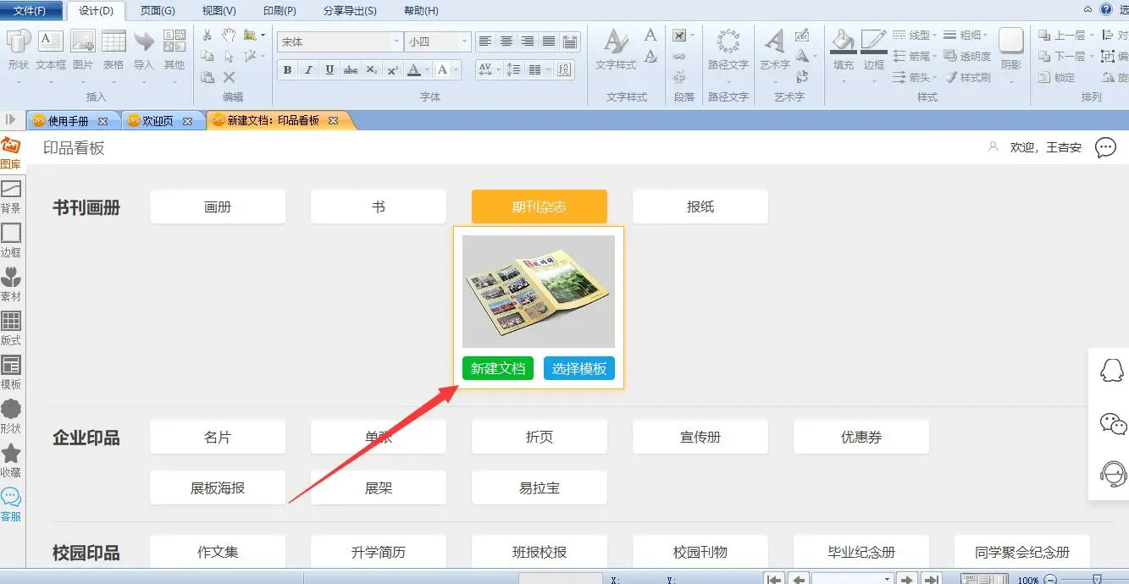This screenshot has width=1129, height=584.
Task: Click the blue 选择模板 button
Action: click(579, 368)
